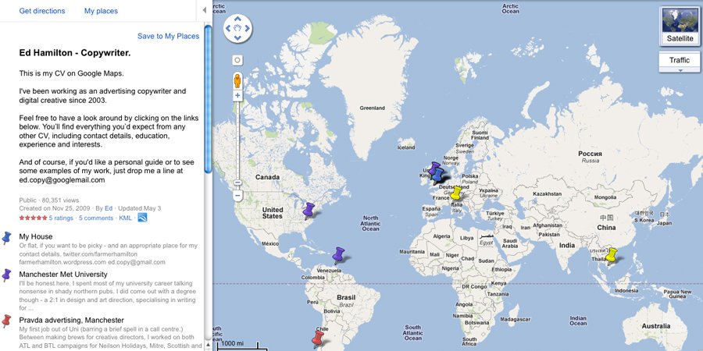Click the 'Ed Hamilton - Copywriter.' title
Viewport: 703px width, 351px height.
coord(75,53)
